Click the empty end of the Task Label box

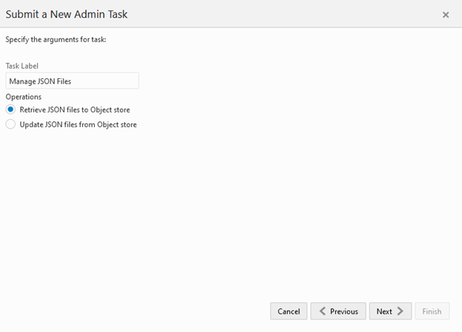pos(118,81)
